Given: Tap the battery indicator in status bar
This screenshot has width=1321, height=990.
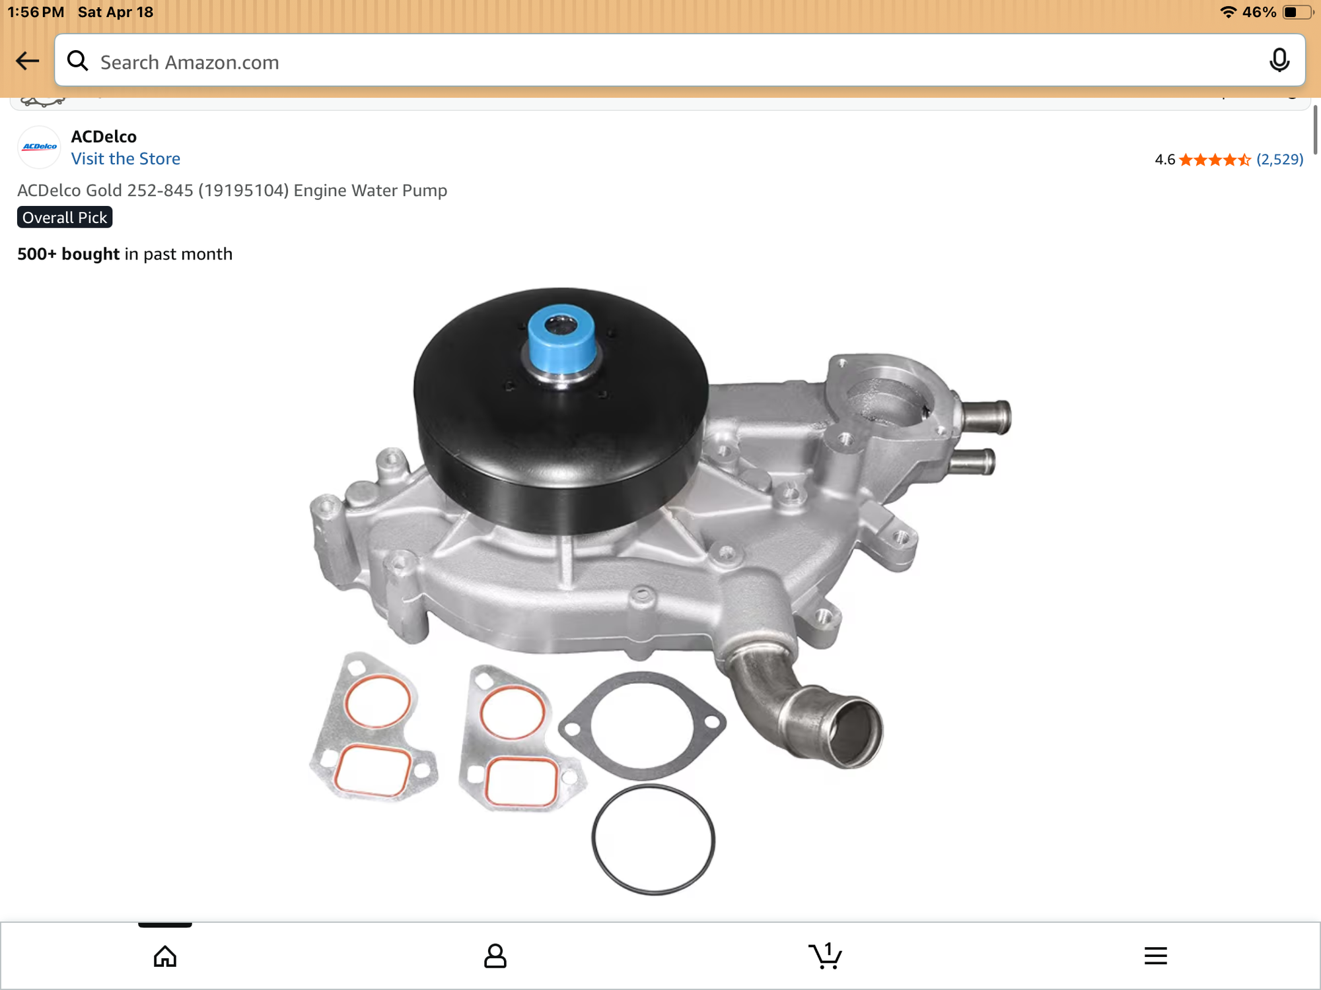Looking at the screenshot, I should pos(1297,13).
